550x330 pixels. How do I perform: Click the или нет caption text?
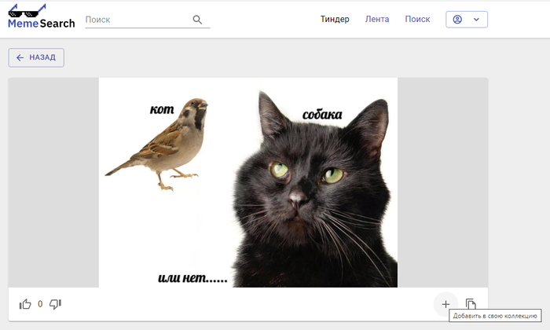click(192, 277)
